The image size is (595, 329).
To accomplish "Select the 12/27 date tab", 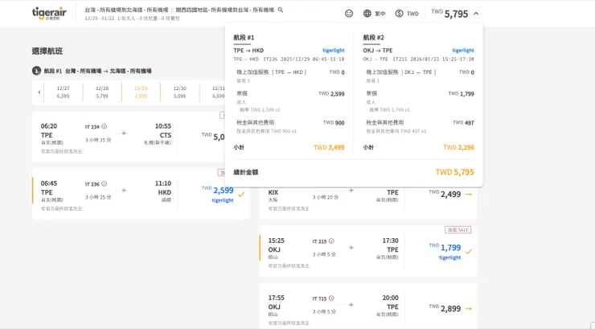I will coord(63,92).
